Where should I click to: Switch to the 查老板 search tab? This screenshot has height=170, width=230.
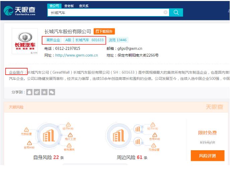coord(69,6)
